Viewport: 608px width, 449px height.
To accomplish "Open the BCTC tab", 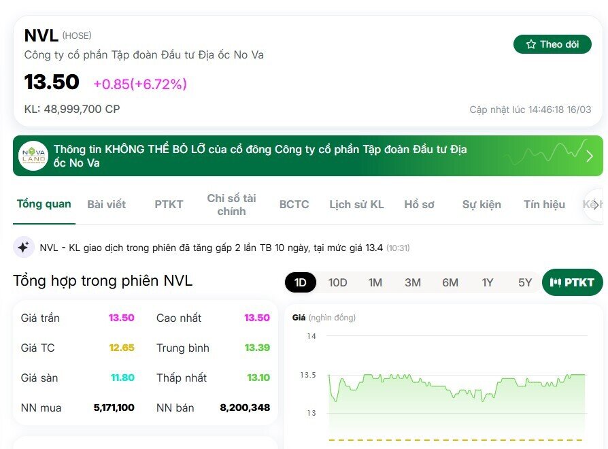I will click(x=293, y=204).
